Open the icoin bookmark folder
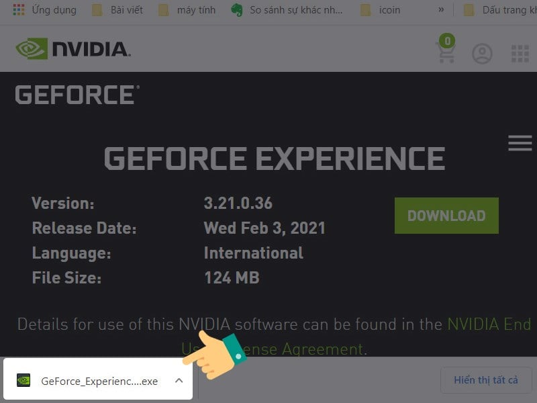537x403 pixels. [380, 10]
